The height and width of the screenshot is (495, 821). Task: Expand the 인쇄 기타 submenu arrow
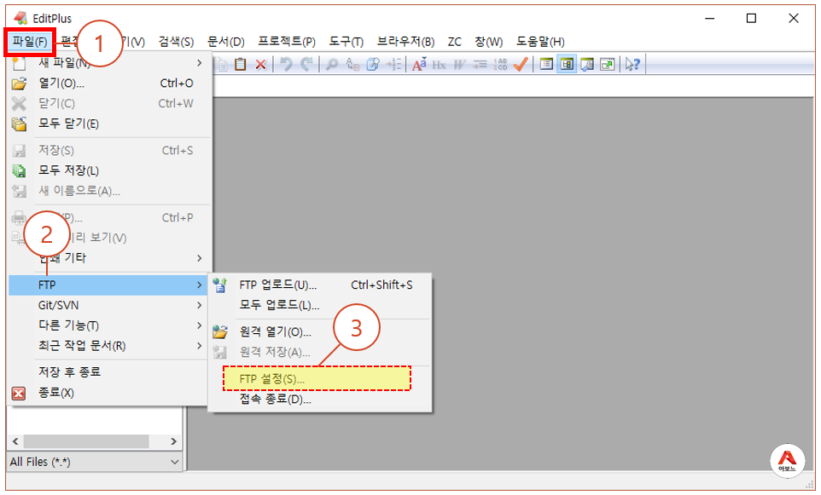click(200, 258)
